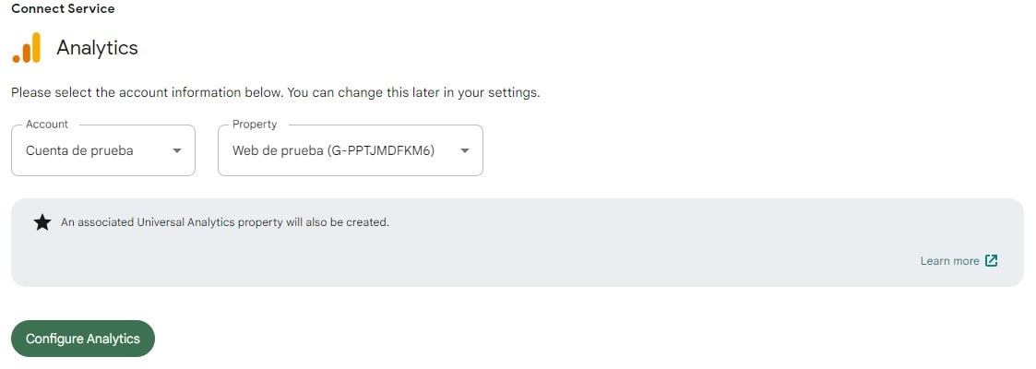Screen dimensions: 1036x369
Task: Click the Analytics title text
Action: click(97, 48)
